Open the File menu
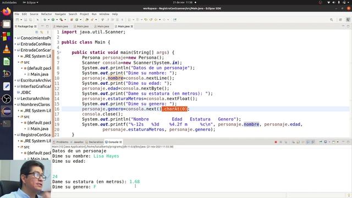The image size is (352, 198). pyautogui.click(x=17, y=14)
